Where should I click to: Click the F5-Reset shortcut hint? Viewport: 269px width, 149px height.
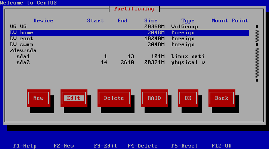point(184,146)
